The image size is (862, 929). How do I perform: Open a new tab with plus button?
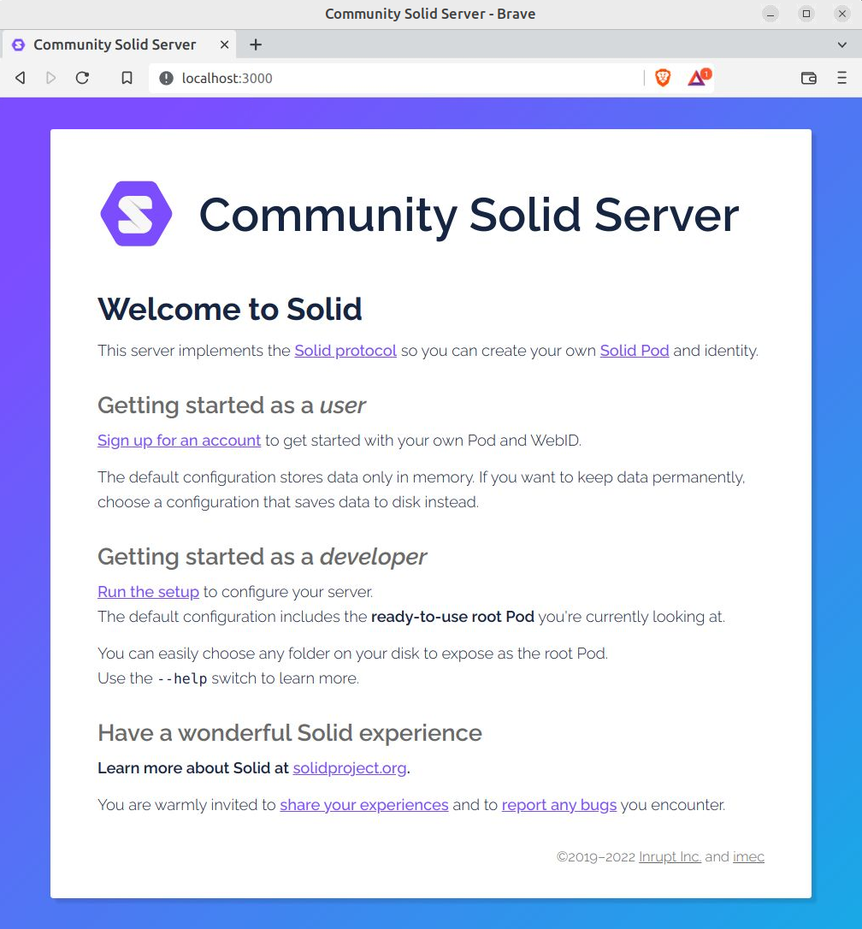[x=256, y=44]
